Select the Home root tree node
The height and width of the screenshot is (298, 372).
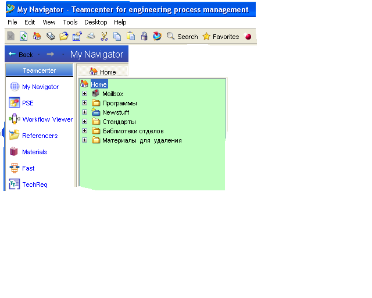tap(99, 84)
